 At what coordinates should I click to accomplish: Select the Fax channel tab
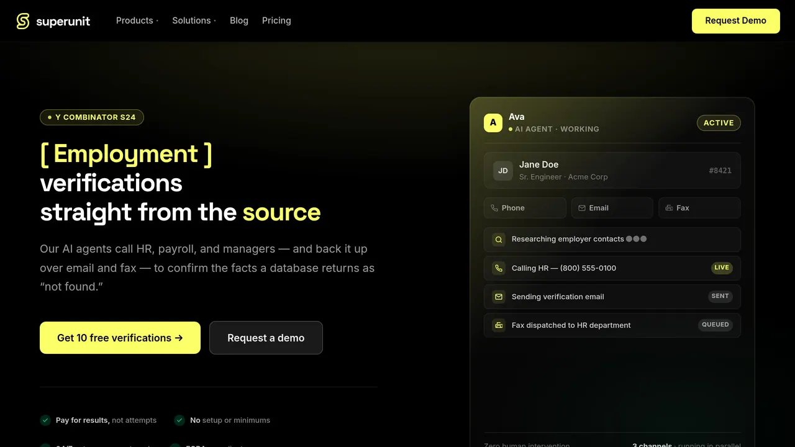point(699,208)
